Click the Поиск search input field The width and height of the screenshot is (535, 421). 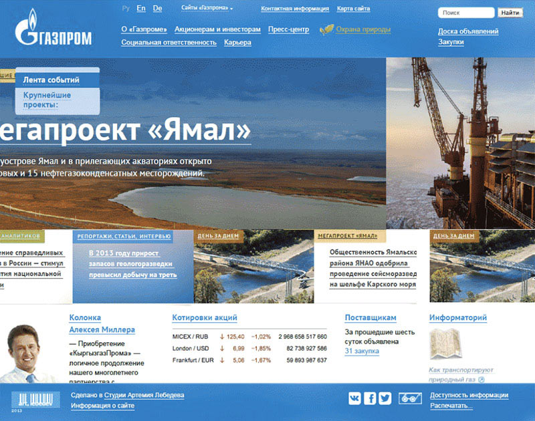[466, 13]
